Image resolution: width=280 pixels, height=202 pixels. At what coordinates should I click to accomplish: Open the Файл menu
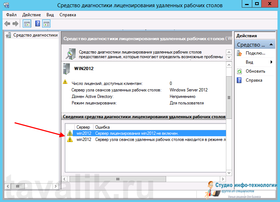point(11,15)
